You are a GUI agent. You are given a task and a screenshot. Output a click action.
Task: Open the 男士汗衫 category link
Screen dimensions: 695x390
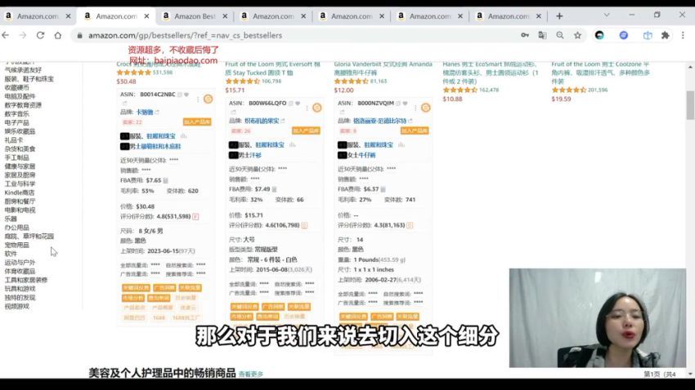250,155
